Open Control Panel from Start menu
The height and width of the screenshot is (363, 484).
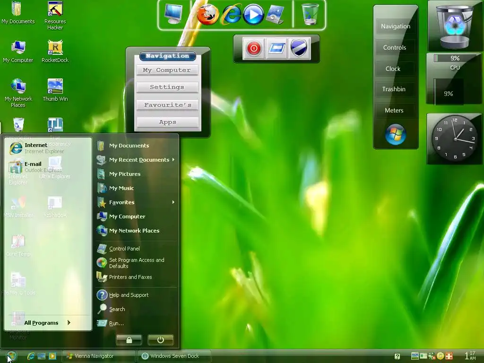coord(136,249)
